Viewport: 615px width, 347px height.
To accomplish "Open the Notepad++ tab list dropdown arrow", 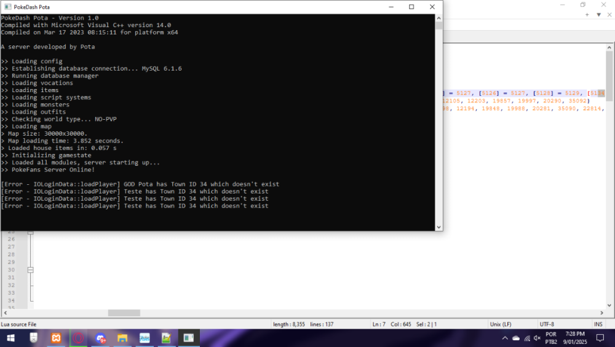I will pos(598,14).
